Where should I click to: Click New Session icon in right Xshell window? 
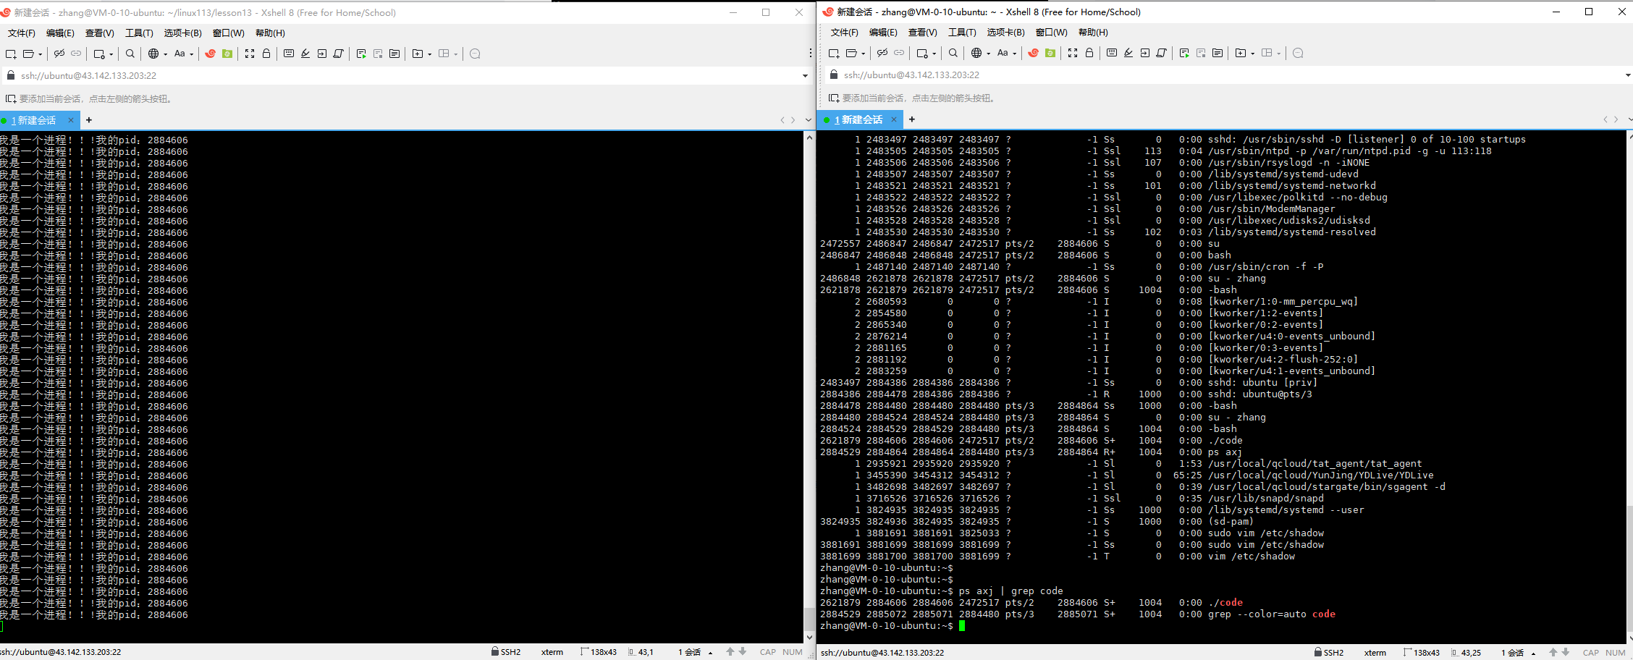(x=833, y=53)
